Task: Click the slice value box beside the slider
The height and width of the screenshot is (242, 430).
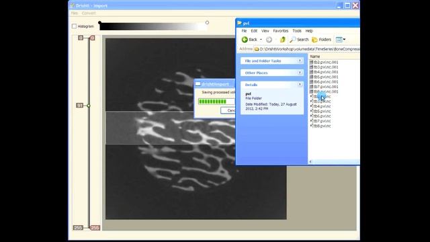Action: tap(79, 106)
